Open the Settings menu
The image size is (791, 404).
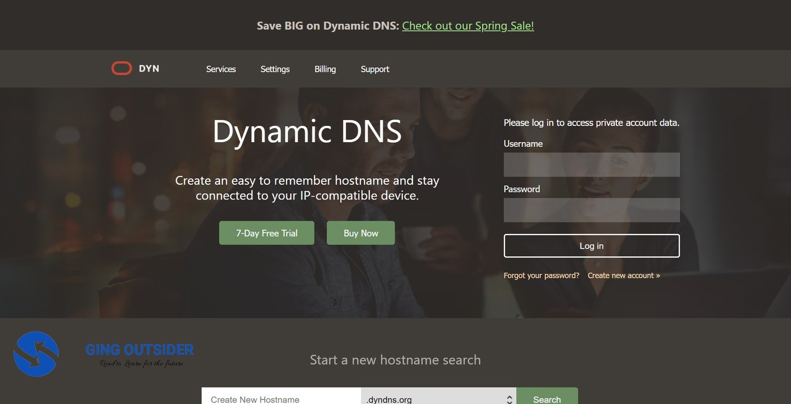click(x=275, y=69)
